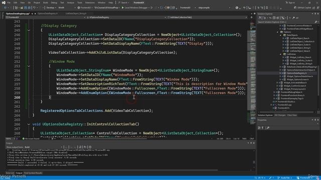Click the Save All toolbar icon
321x180 pixels.
[29, 7]
